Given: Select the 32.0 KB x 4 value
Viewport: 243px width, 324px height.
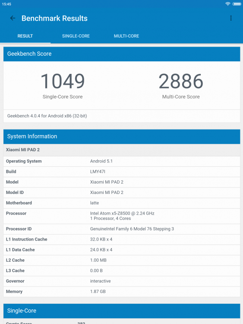Looking at the screenshot, I should [101, 239].
